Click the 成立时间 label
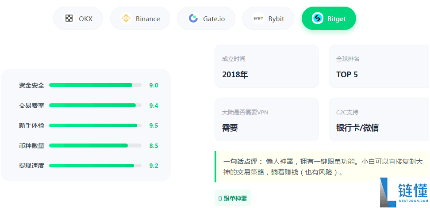430x208 pixels. (234, 59)
